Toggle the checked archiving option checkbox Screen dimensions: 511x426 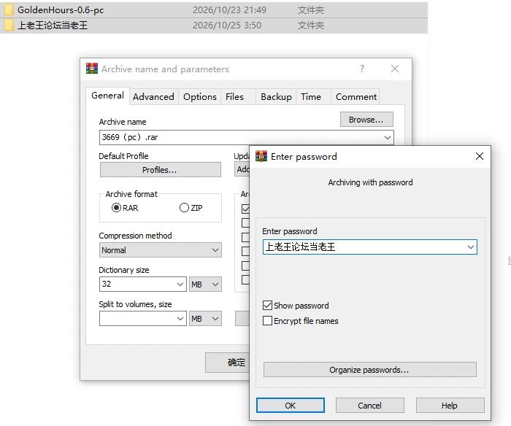245,209
